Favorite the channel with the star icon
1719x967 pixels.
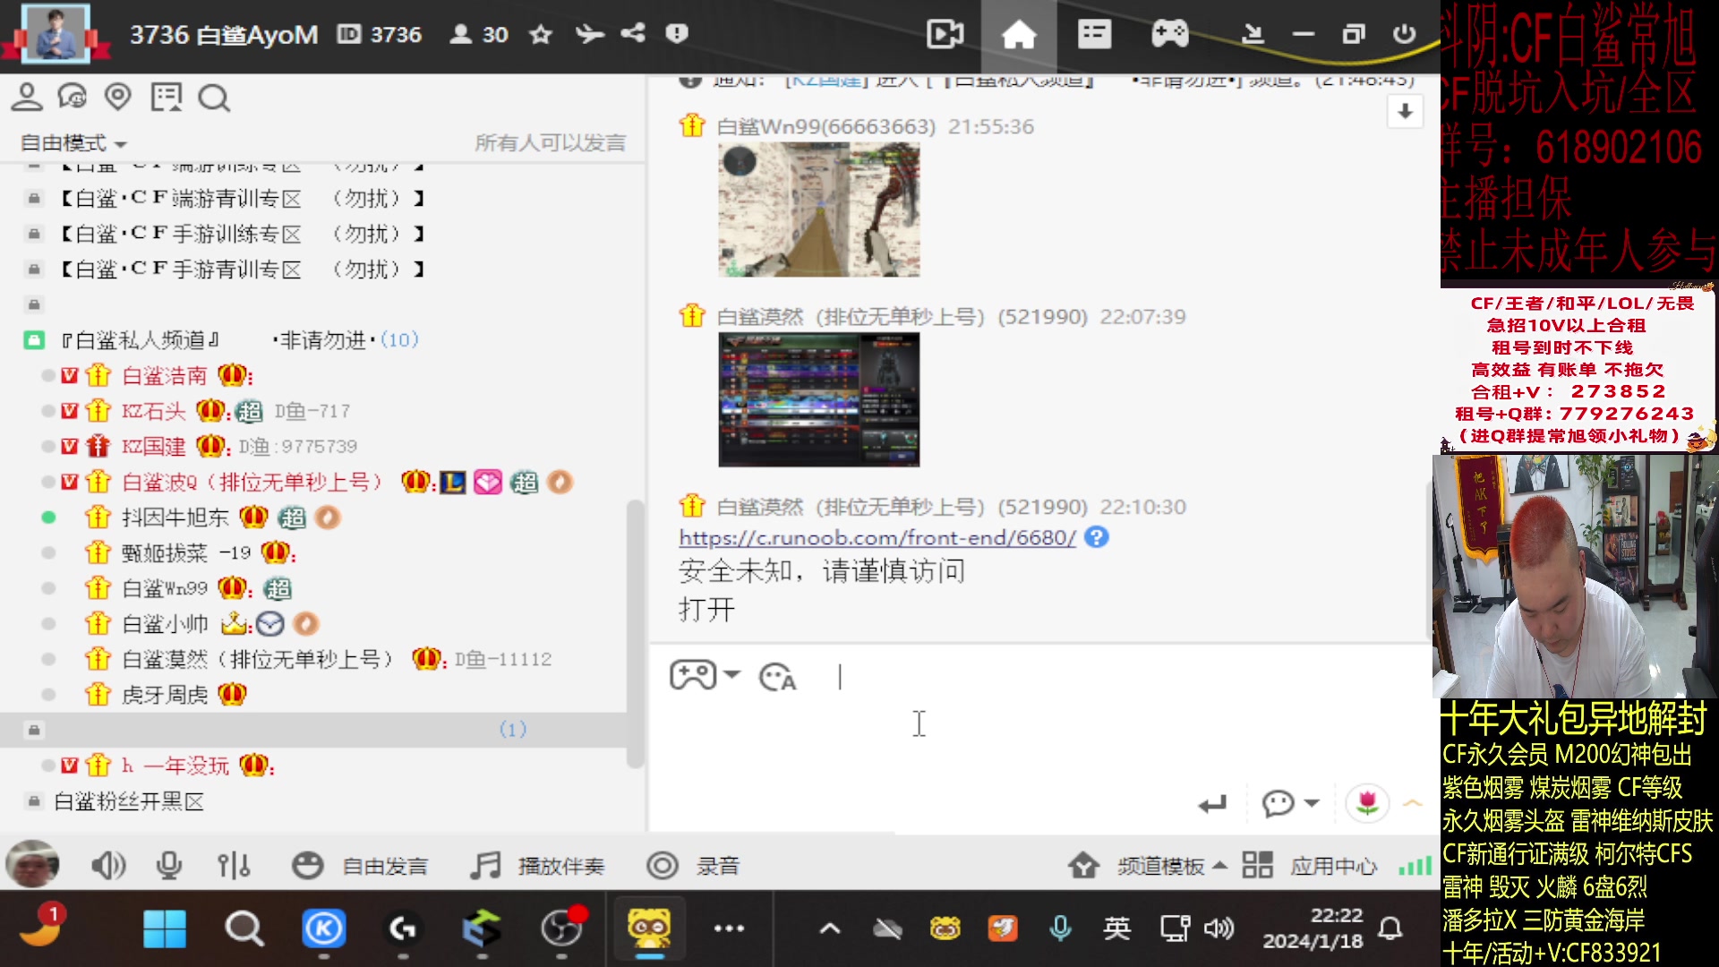click(541, 35)
